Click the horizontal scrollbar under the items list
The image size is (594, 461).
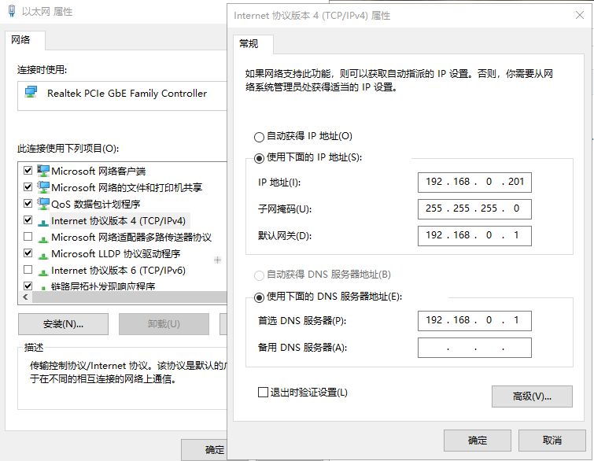pos(118,297)
